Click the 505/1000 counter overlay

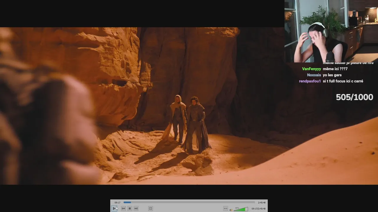tap(354, 97)
